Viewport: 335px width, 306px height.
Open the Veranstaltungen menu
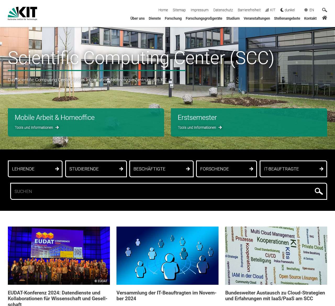point(257,18)
